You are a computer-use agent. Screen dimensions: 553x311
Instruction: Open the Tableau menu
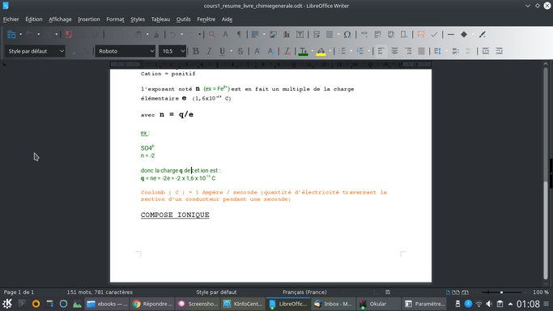(160, 19)
